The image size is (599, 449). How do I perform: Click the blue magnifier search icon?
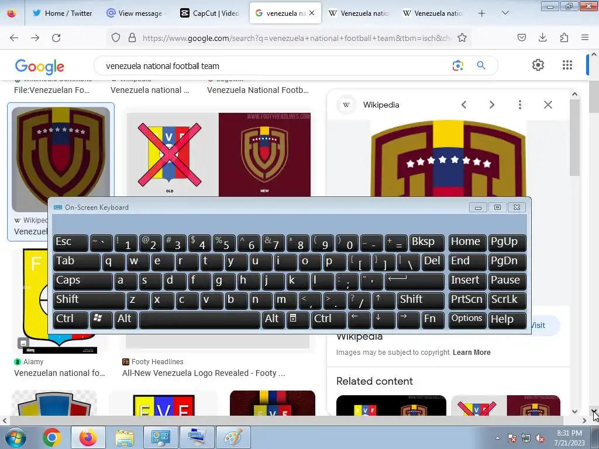[x=481, y=65]
